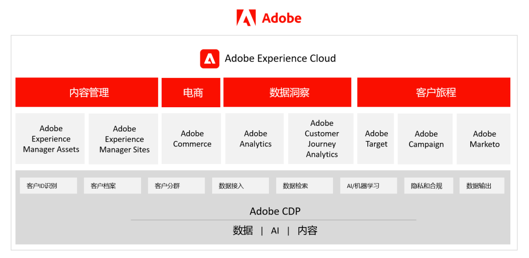Choose the Adobe Campaign tile
529x258 pixels.
[426, 139]
